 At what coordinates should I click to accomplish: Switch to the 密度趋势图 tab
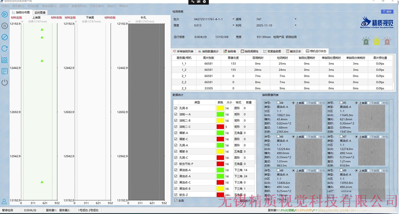click(x=272, y=51)
